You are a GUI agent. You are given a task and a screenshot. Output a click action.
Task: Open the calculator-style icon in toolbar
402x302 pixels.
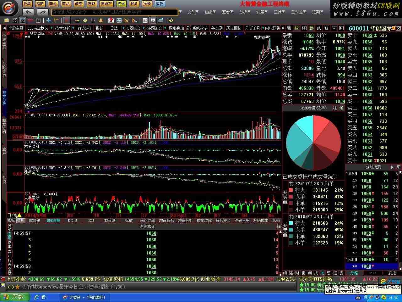(x=145, y=20)
